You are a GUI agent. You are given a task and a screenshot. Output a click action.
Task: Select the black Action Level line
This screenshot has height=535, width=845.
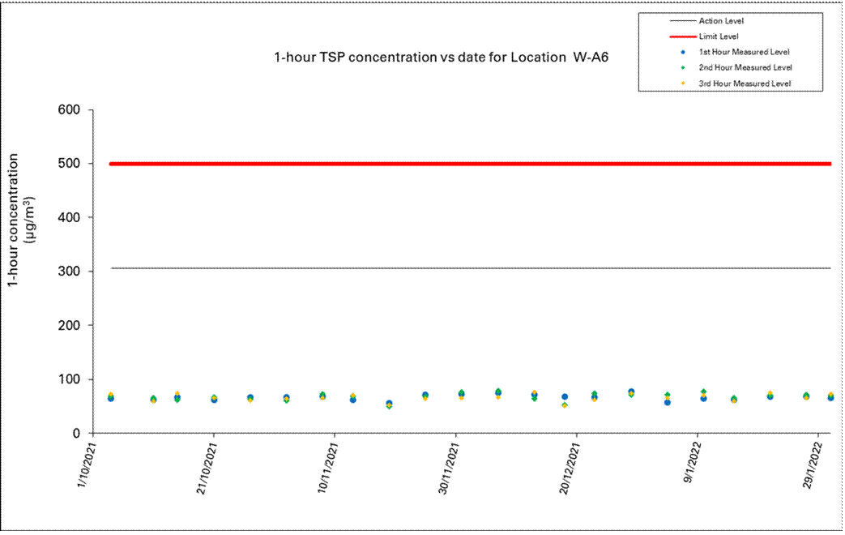tap(470, 268)
